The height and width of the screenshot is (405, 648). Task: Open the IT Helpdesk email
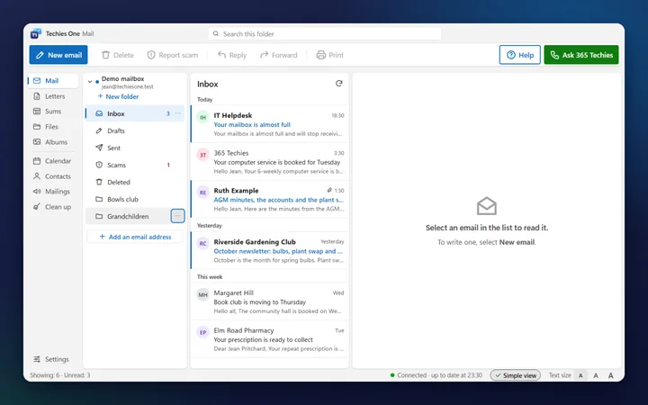(270, 124)
